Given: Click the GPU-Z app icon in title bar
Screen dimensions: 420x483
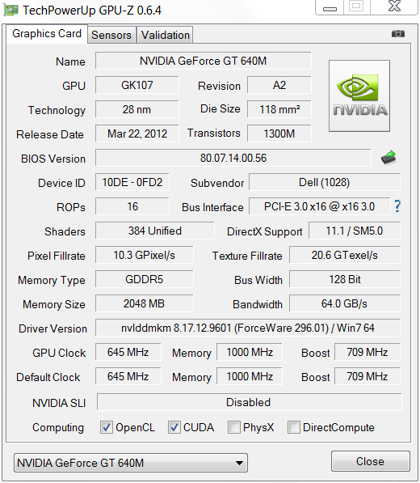Looking at the screenshot, I should (10, 11).
